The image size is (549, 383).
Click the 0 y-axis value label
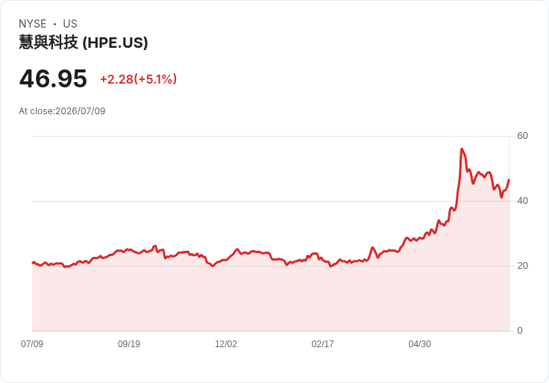[x=520, y=331]
